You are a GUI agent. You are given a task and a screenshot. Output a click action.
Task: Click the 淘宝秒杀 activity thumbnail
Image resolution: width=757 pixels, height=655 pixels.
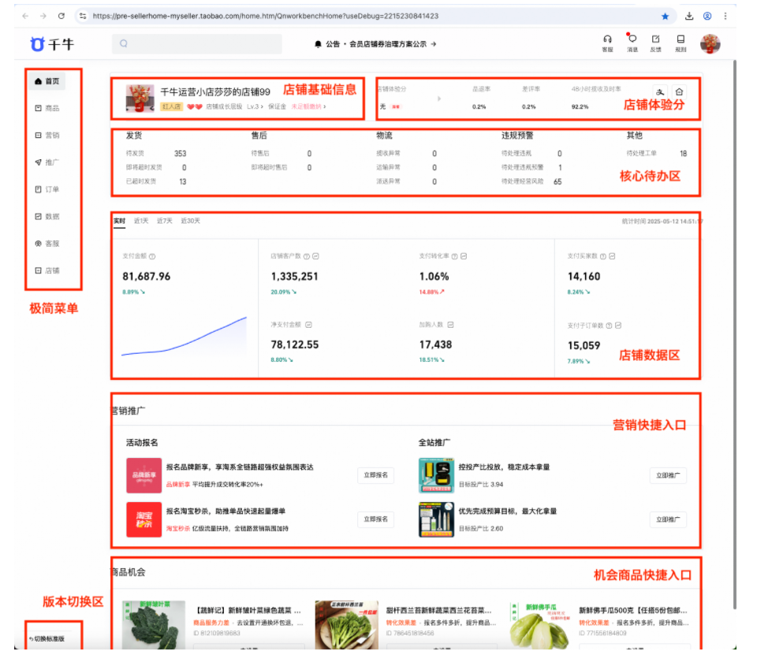[144, 520]
